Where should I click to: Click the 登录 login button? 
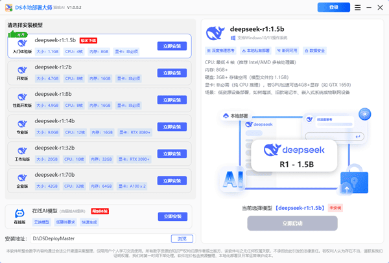pos(333,7)
